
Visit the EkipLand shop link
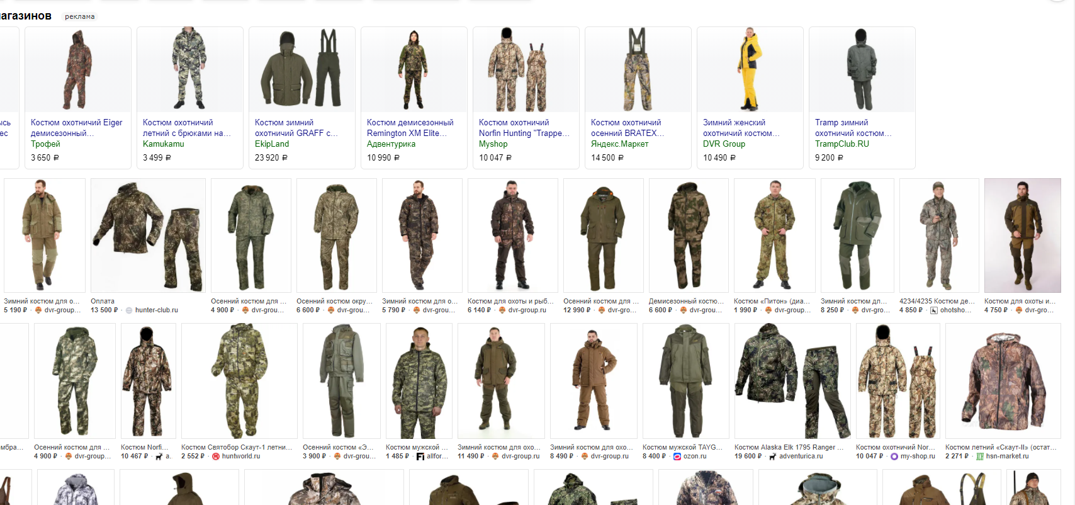coord(272,144)
